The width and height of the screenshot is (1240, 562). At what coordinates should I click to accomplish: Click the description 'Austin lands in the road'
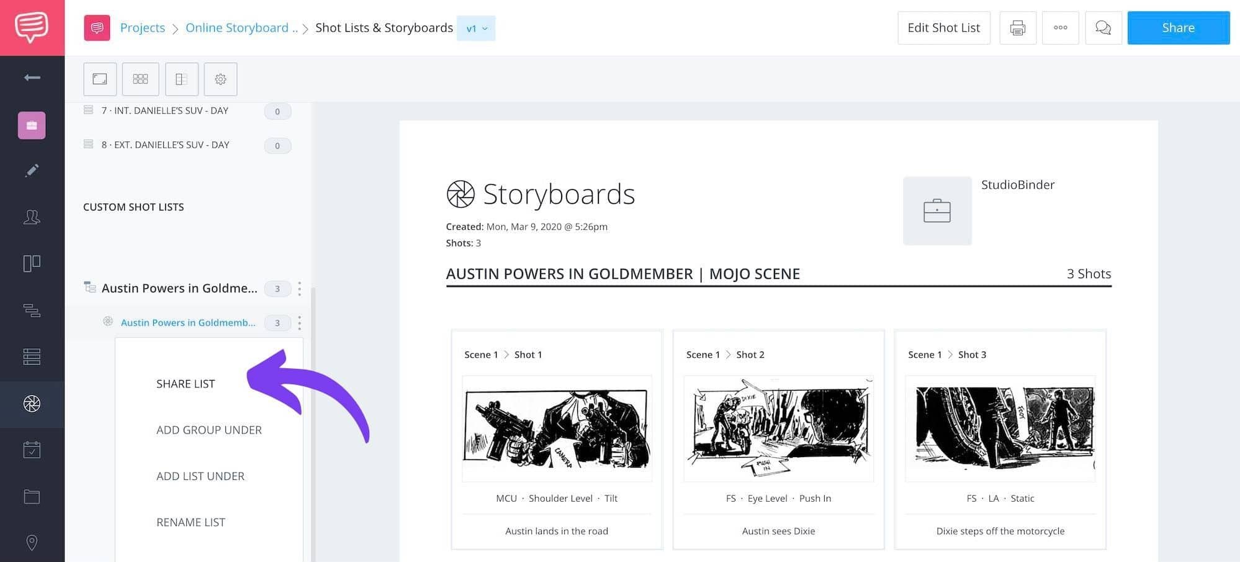(x=557, y=531)
